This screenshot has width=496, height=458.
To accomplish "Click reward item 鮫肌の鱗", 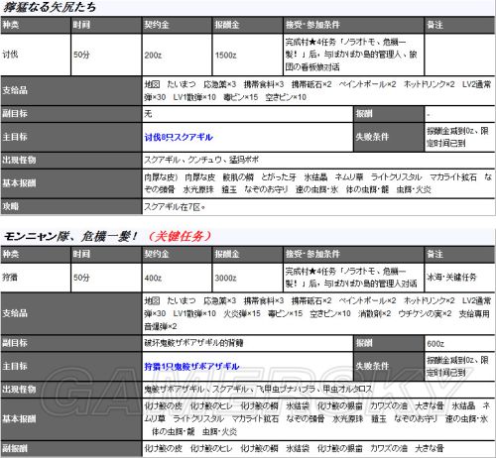I will (238, 177).
